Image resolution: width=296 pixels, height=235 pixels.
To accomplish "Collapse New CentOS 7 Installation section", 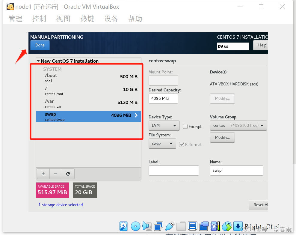I will [38, 61].
